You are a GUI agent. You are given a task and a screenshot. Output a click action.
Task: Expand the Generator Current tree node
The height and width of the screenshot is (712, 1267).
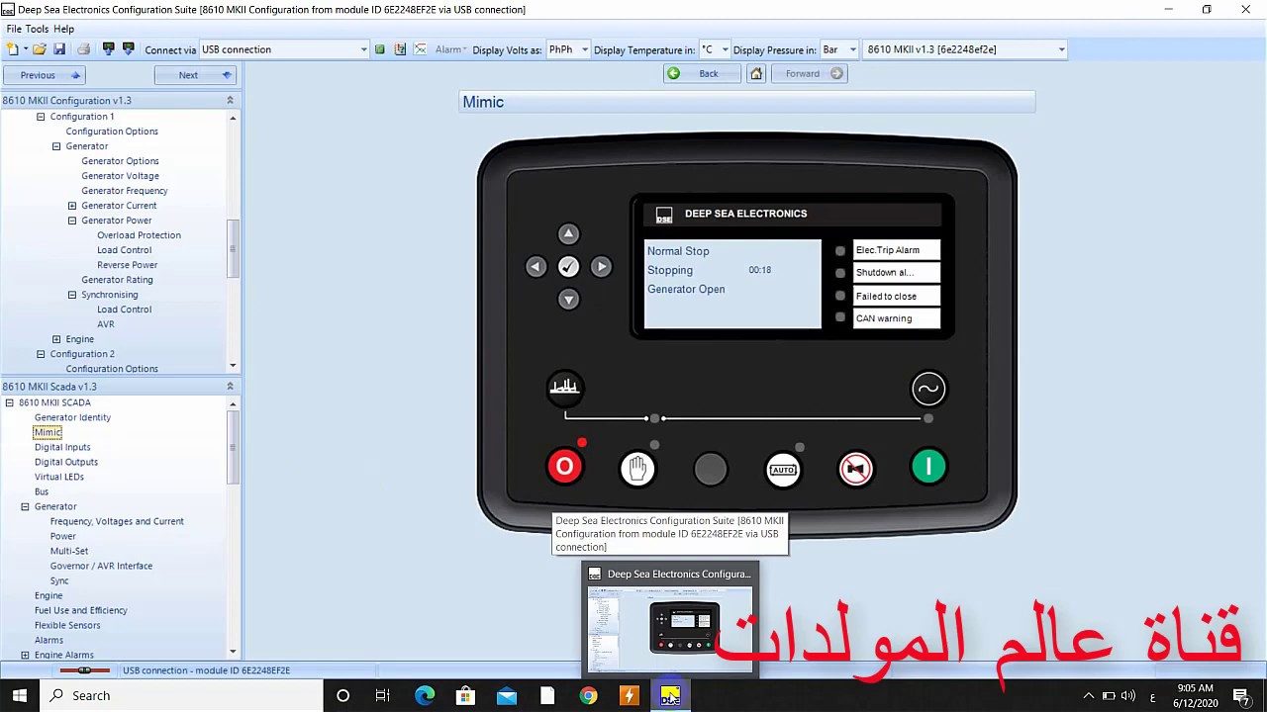tap(72, 206)
